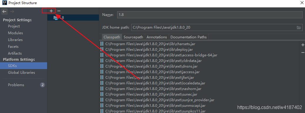Click jar icon beside sunec.jar
Image resolution: width=305 pixels, height=113 pixels.
(x=102, y=94)
